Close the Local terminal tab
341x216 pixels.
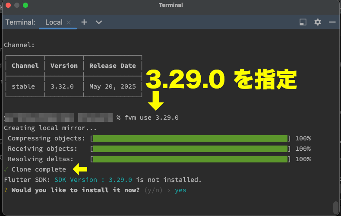click(69, 22)
